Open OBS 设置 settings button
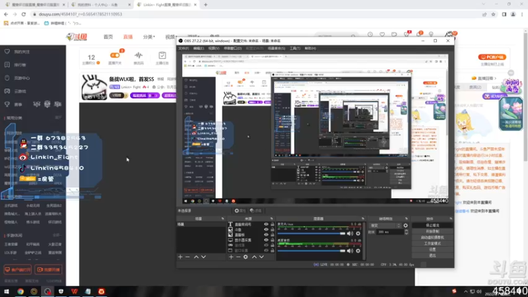 [432, 249]
